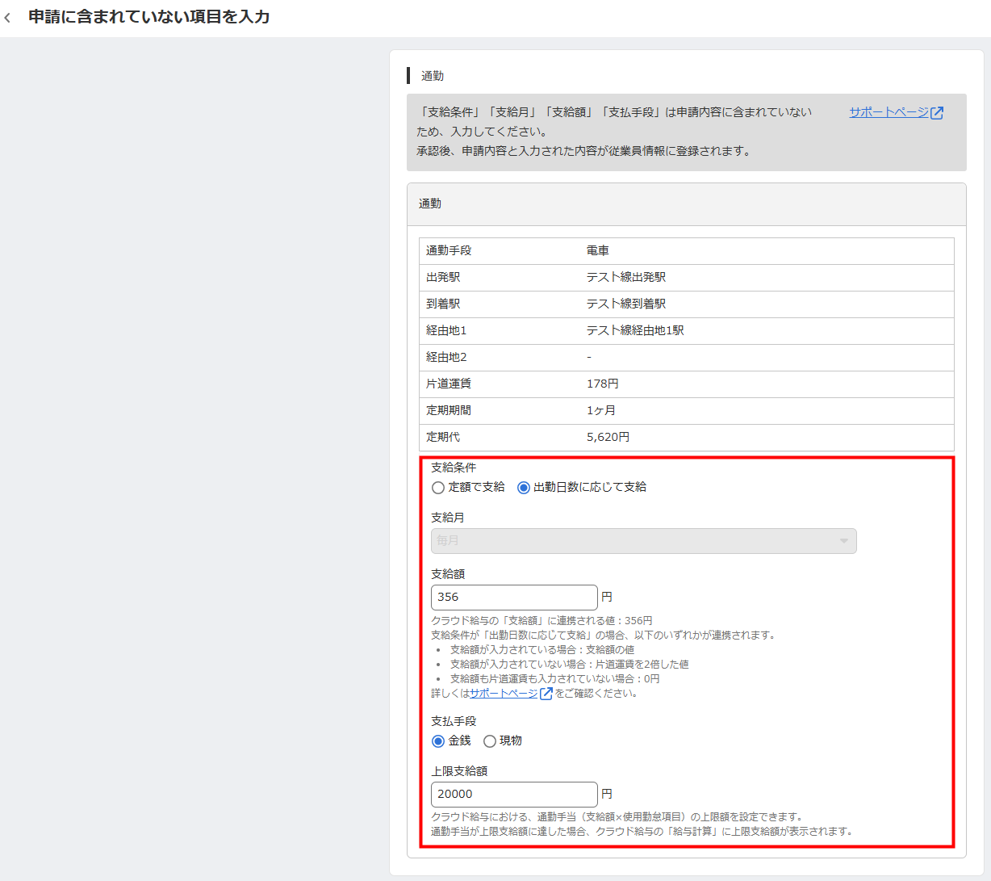Open the サポートページ link in the notice box

coord(889,112)
